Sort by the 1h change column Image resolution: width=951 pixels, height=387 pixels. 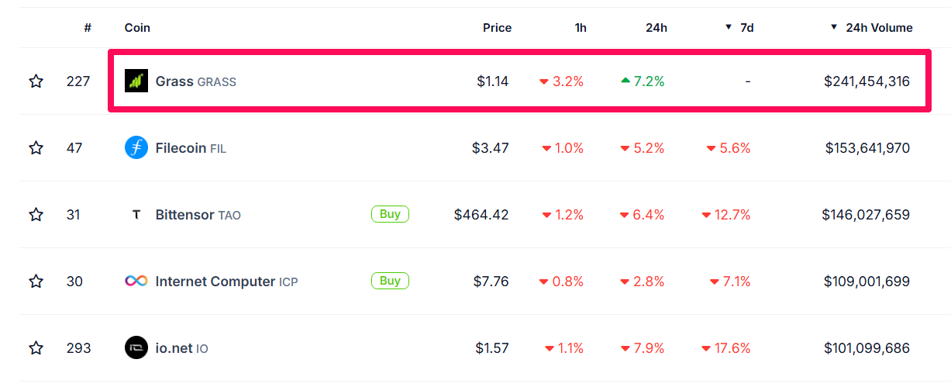(581, 28)
